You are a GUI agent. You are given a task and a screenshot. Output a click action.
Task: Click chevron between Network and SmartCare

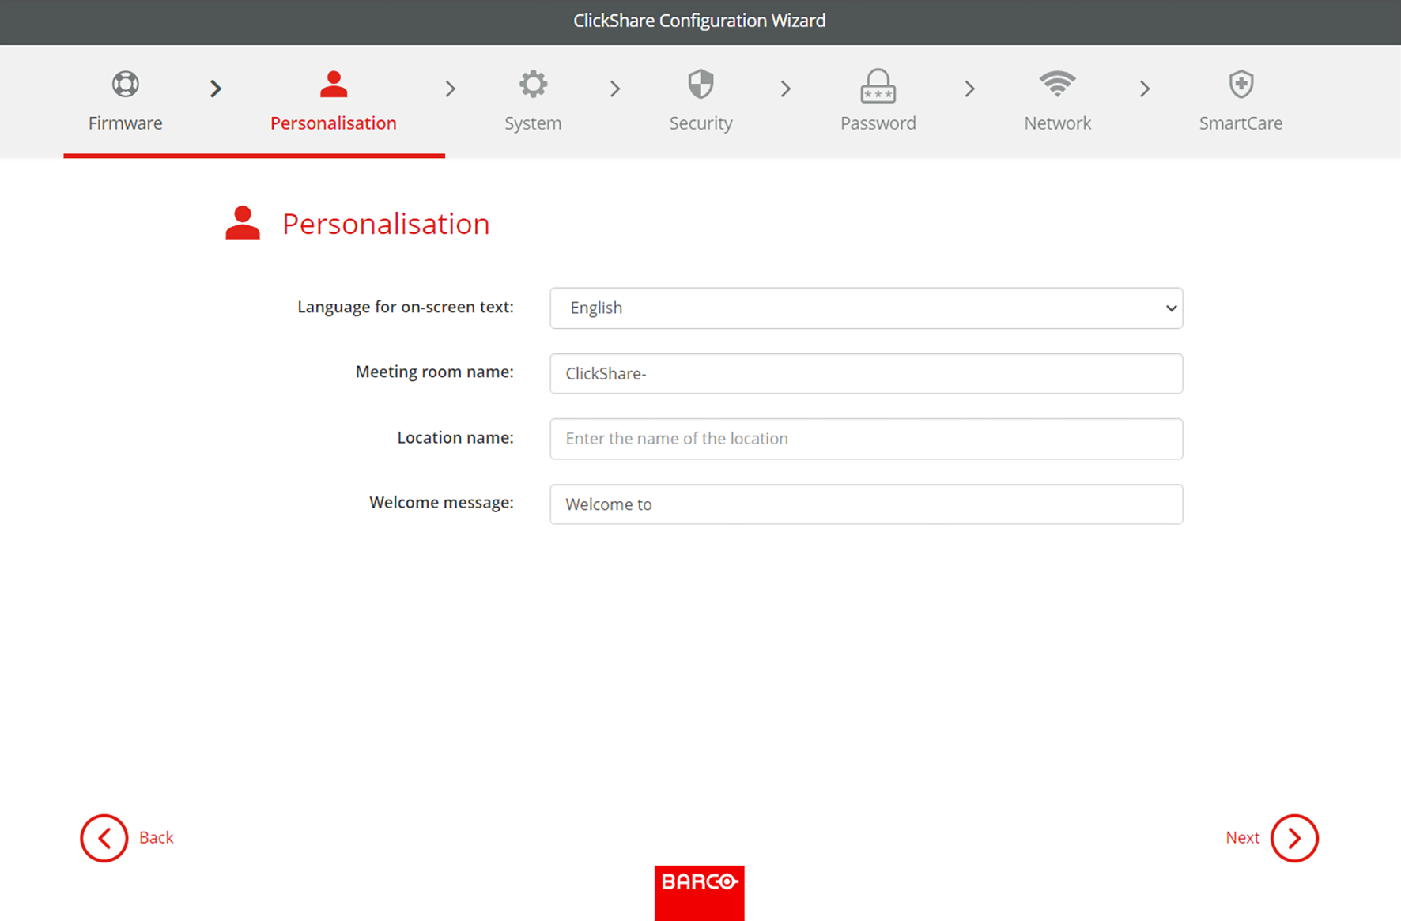pyautogui.click(x=1145, y=89)
